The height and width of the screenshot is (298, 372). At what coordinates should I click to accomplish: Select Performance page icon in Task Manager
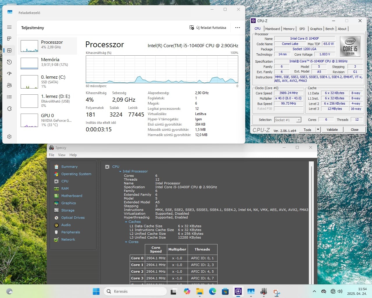tap(9, 50)
